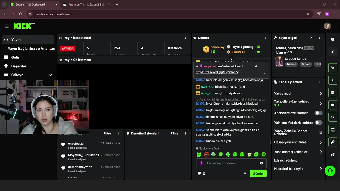
Task: Open the moderation actions panel three-dot menu
Action: point(185,133)
